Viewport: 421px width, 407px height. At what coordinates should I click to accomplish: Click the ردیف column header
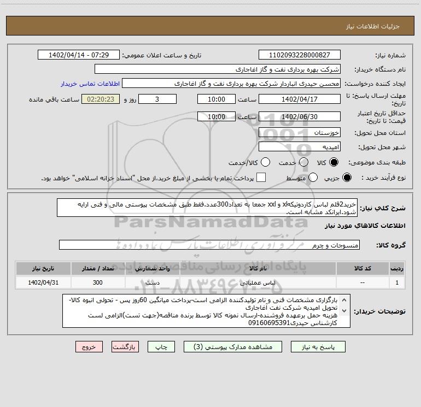point(397,268)
